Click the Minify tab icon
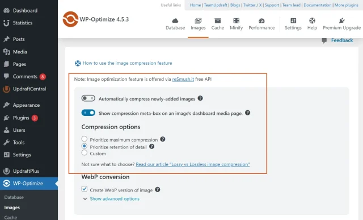This screenshot has width=363, height=220. 236,20
